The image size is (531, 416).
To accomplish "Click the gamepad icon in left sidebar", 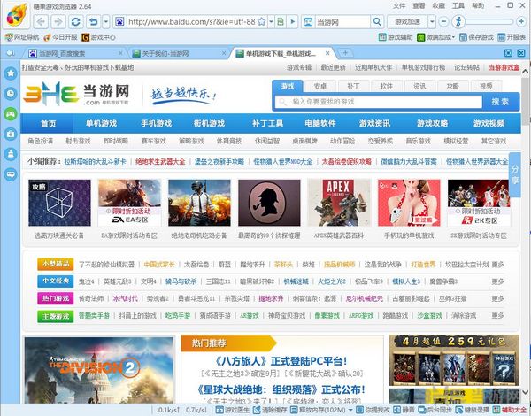I will tap(11, 113).
